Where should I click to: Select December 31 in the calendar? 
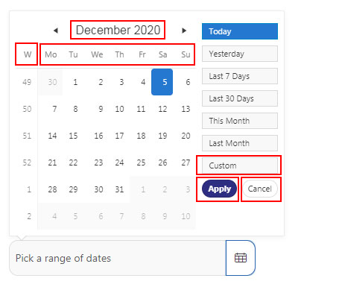tap(119, 189)
